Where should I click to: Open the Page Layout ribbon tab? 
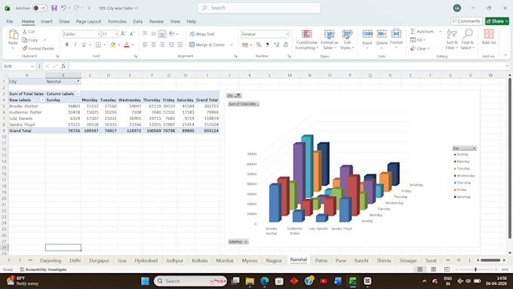tap(88, 21)
